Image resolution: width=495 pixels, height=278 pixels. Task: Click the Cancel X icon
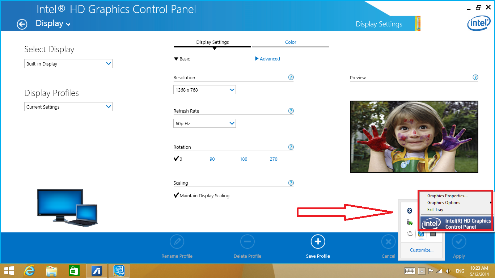click(x=388, y=242)
